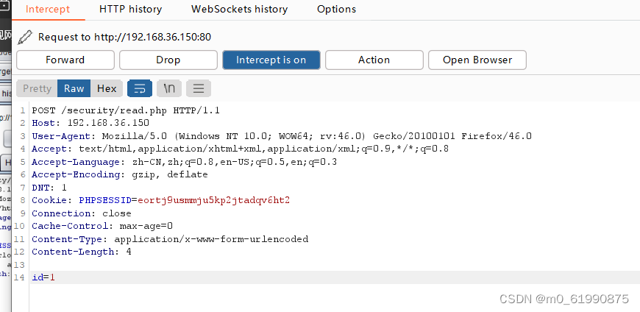Click the Open Browser button
This screenshot has height=312, width=640.
(477, 60)
